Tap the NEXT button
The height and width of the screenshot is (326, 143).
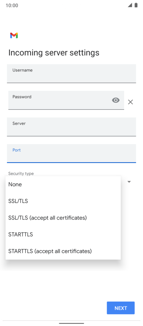(x=121, y=308)
